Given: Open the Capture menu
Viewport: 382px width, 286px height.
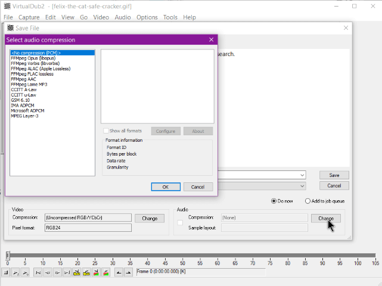Looking at the screenshot, I should pyautogui.click(x=29, y=17).
